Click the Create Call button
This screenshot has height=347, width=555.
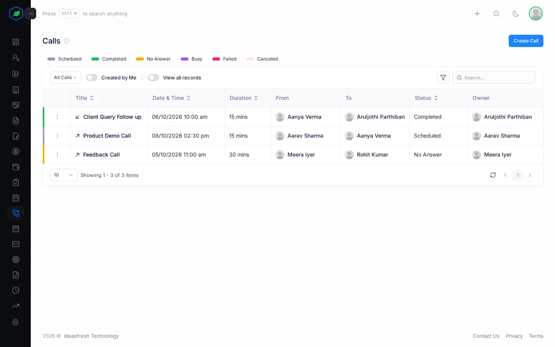coord(526,41)
